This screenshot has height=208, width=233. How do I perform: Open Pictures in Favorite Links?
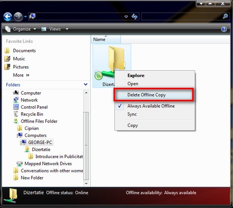pos(21,67)
